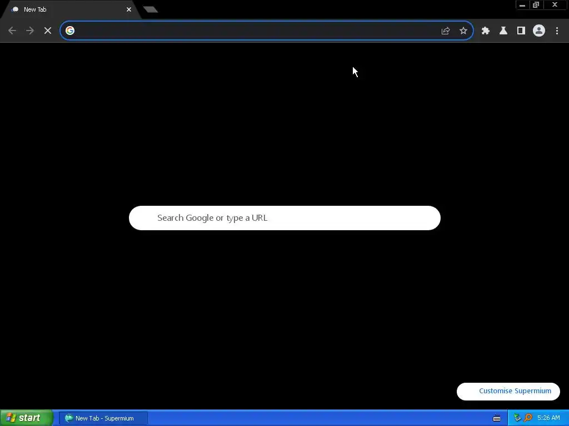Restore down the Supermium window

click(x=536, y=5)
